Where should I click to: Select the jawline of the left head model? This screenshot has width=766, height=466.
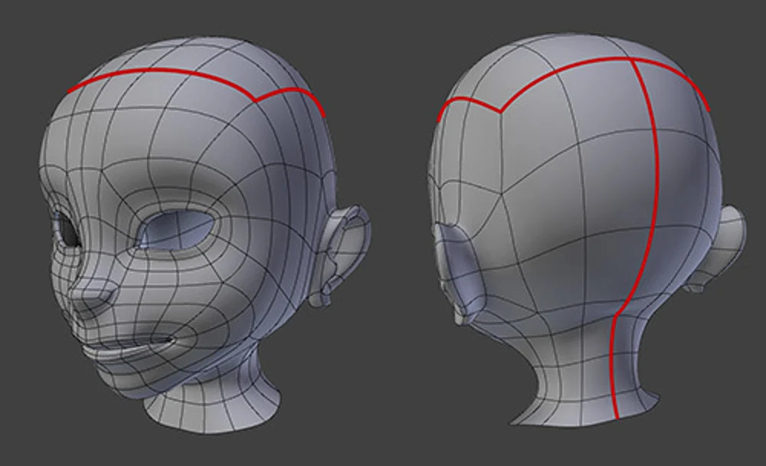191,368
